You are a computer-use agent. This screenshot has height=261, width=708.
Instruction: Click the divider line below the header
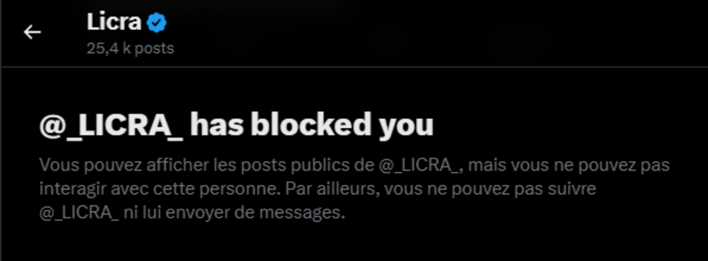(354, 66)
